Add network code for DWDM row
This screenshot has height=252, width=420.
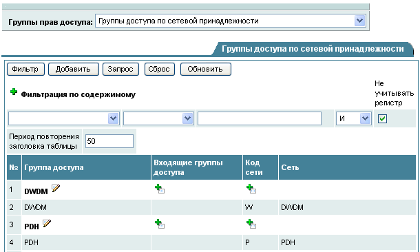tap(251, 189)
